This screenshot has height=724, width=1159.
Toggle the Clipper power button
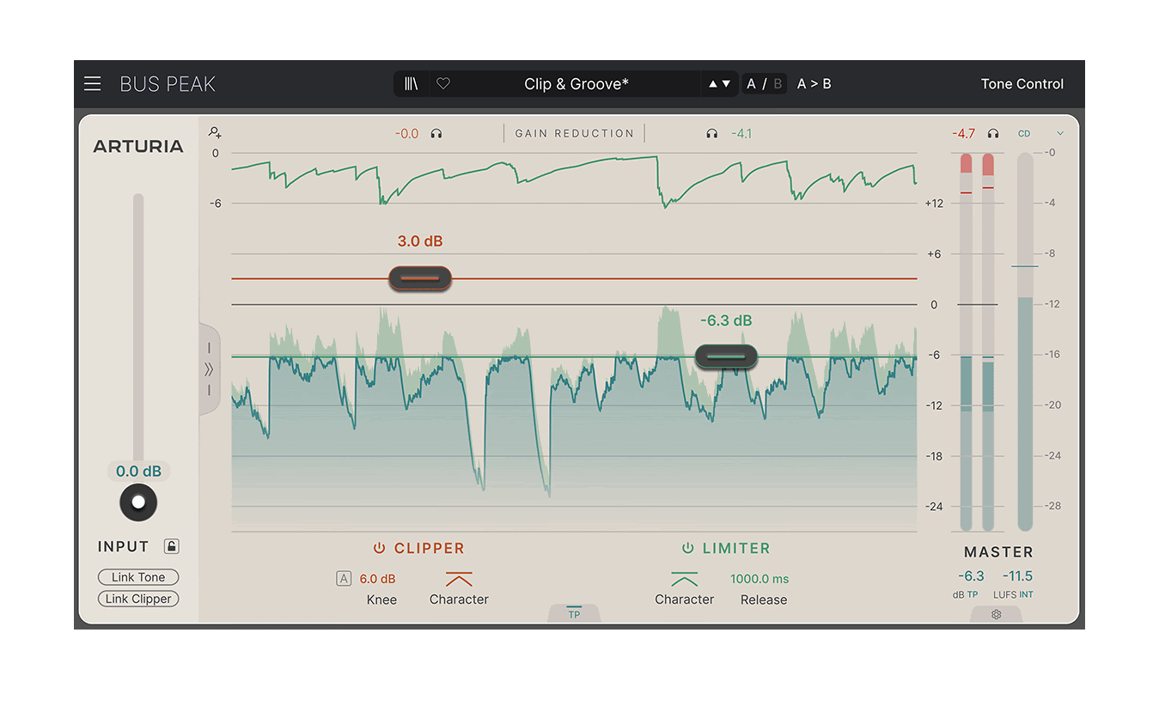pyautogui.click(x=379, y=548)
